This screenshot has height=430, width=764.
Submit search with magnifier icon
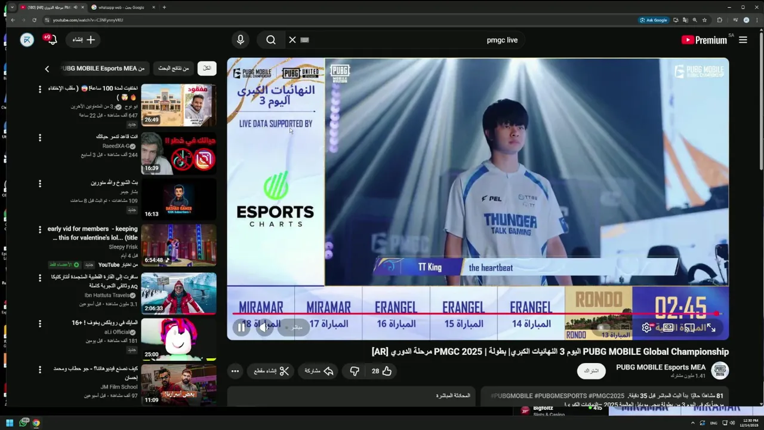(x=271, y=40)
